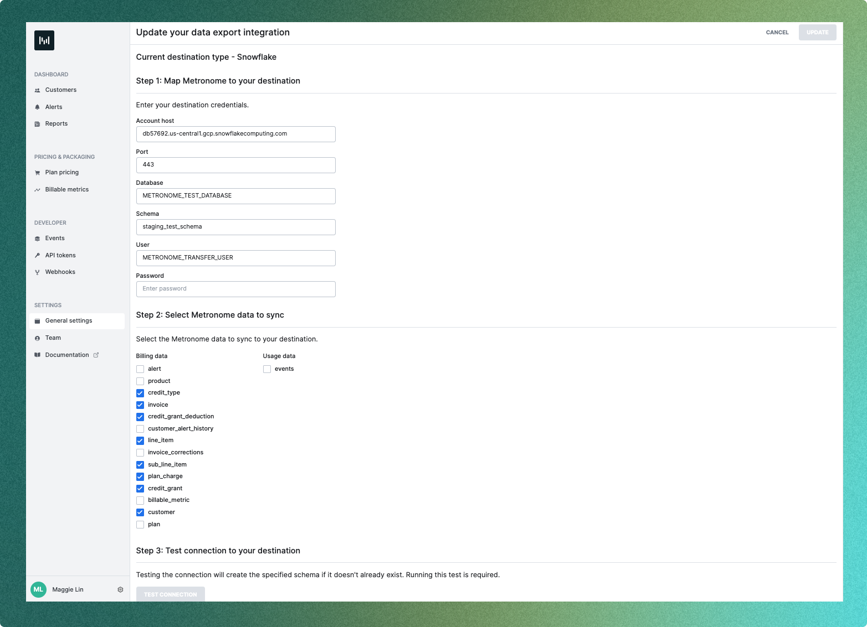Open Billable metrics page
The width and height of the screenshot is (867, 627).
point(77,190)
